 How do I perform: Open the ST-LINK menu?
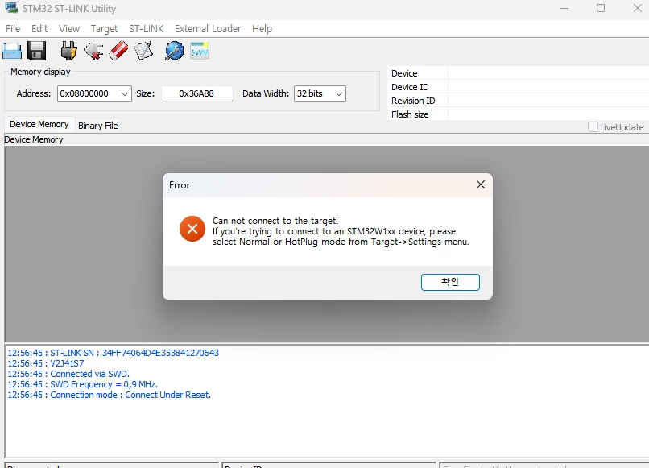[146, 28]
